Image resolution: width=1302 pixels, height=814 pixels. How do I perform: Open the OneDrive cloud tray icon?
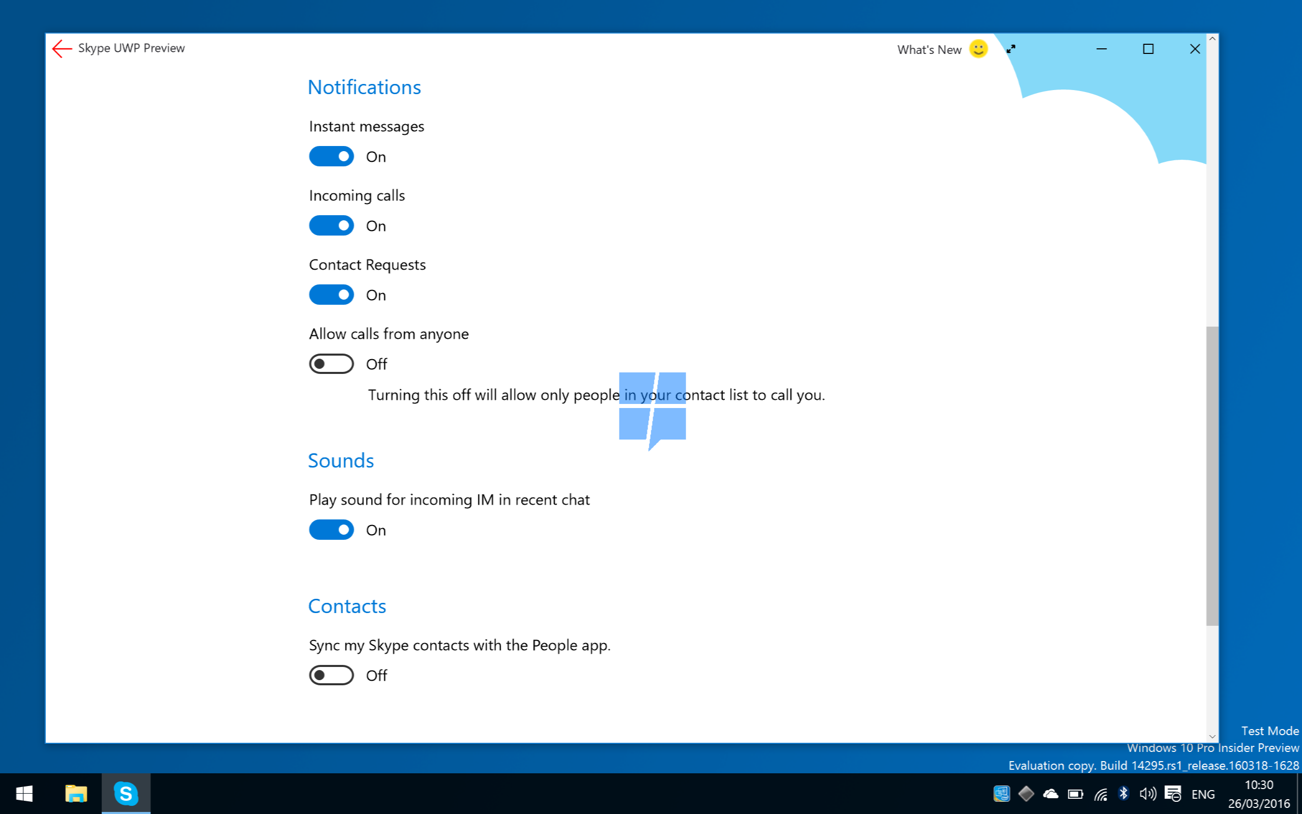(1050, 794)
